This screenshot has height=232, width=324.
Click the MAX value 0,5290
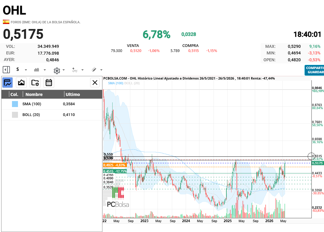coord(294,47)
